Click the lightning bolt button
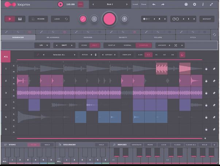 [124, 19]
